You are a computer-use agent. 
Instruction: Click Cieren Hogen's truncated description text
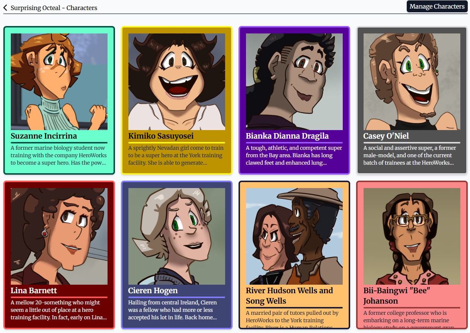coord(173,310)
